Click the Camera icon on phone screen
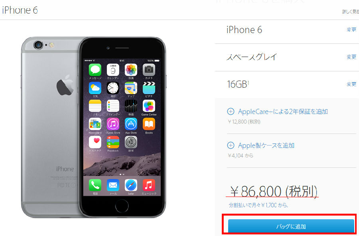 [149, 70]
